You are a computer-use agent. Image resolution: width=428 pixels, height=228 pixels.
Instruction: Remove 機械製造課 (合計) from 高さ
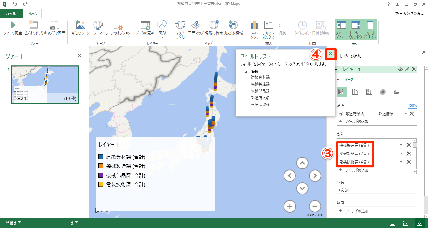click(x=409, y=145)
